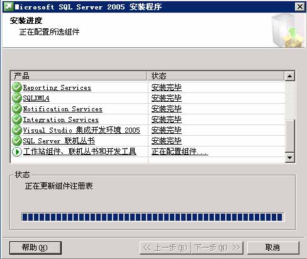Open the SQLXML4 product link
This screenshot has height=259, width=307.
[x=36, y=98]
